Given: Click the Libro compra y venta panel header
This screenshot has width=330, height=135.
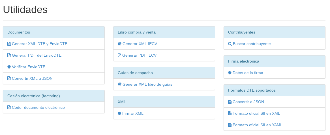Looking at the screenshot, I should pyautogui.click(x=164, y=32).
